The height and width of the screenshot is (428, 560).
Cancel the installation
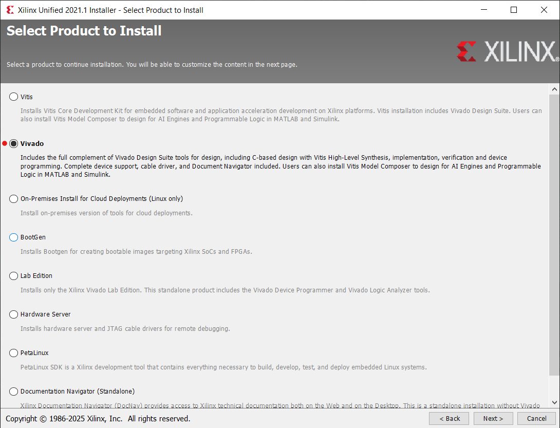click(x=536, y=418)
